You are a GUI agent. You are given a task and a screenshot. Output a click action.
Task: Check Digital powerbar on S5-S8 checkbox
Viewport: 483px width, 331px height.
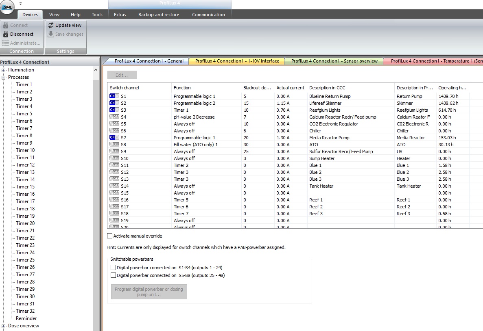point(114,275)
